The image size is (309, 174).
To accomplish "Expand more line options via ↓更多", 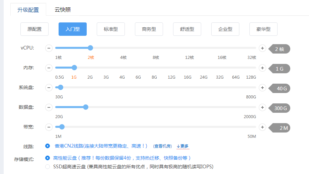I will coord(182,146).
